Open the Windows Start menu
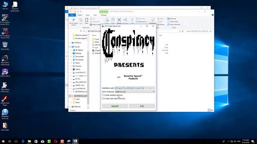 click(x=3, y=141)
